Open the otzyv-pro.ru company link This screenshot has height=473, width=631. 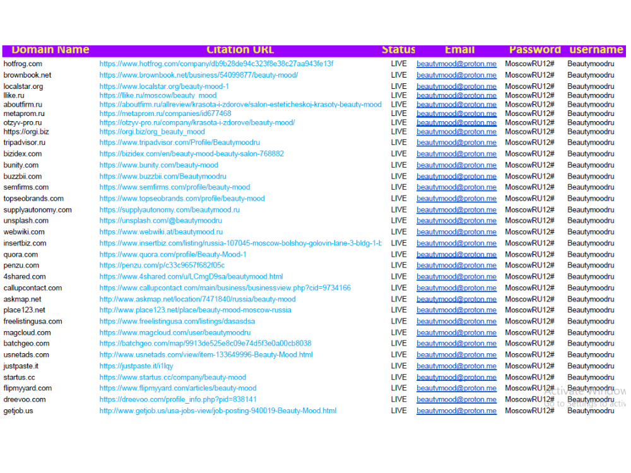click(x=197, y=122)
